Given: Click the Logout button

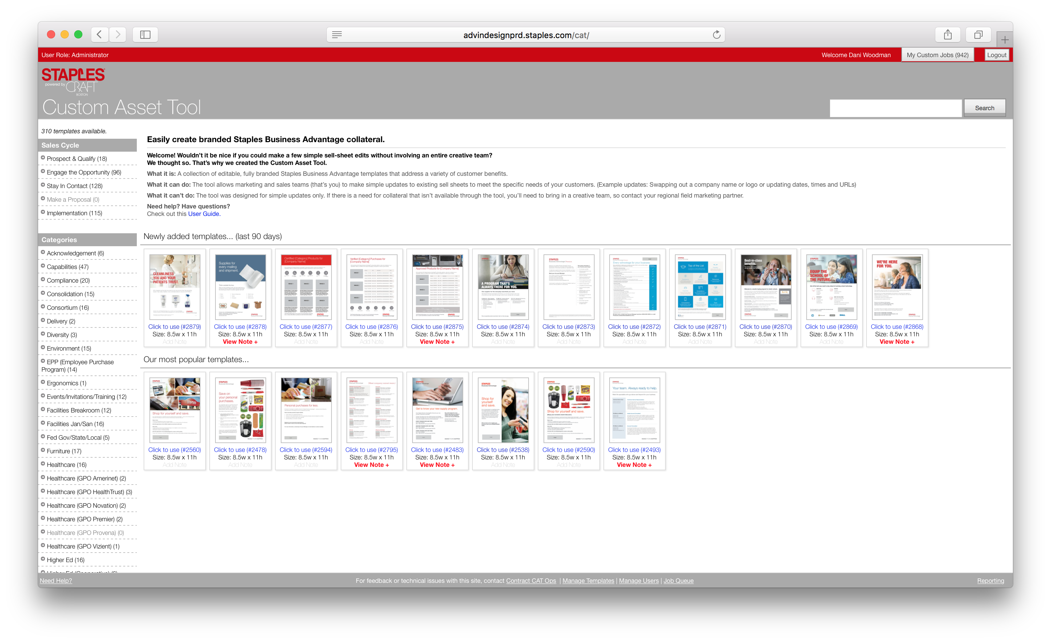Looking at the screenshot, I should 997,55.
